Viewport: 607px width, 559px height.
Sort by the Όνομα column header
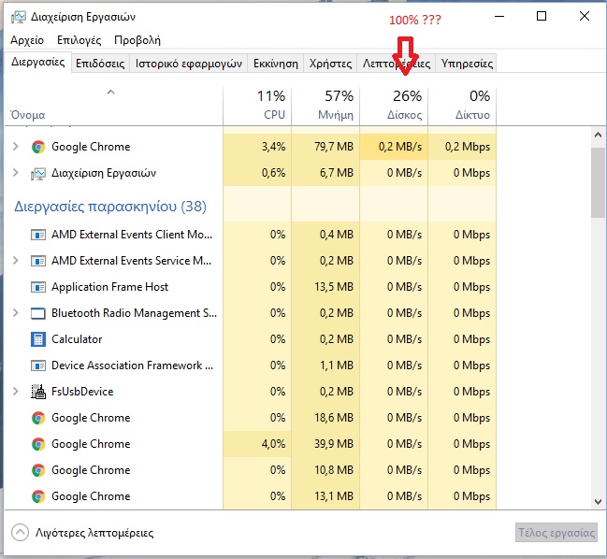pos(114,105)
